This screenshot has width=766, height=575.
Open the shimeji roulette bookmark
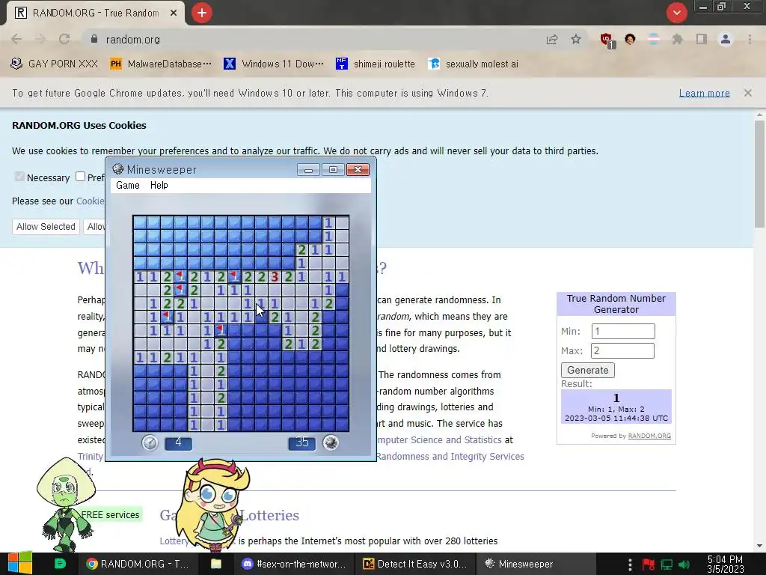click(376, 64)
